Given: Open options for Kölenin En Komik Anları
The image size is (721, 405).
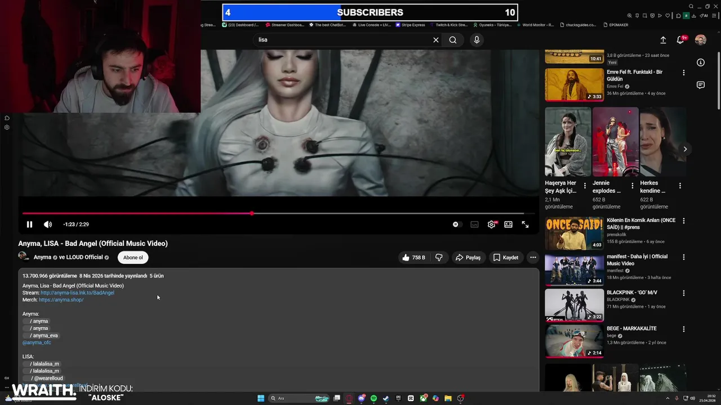Looking at the screenshot, I should point(684,221).
